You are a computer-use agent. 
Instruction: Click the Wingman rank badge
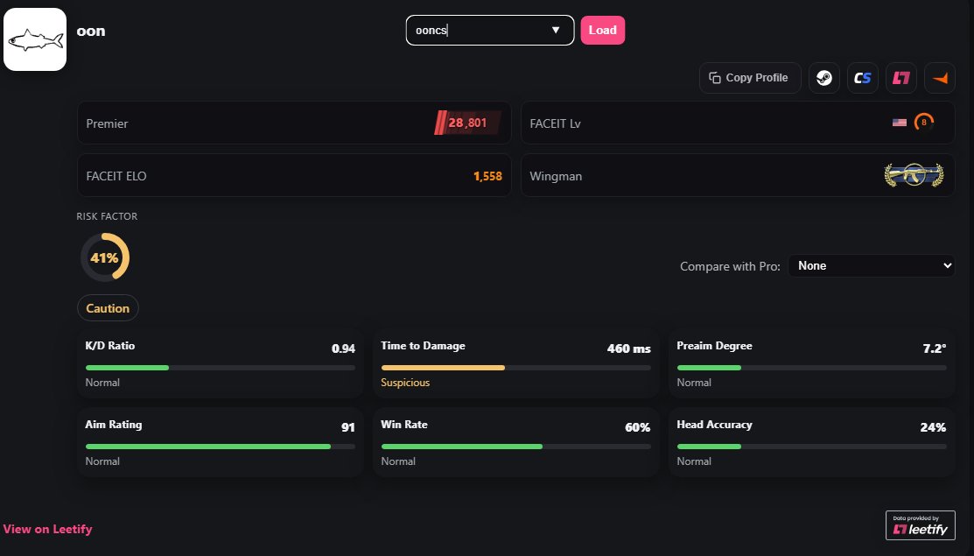pos(914,175)
